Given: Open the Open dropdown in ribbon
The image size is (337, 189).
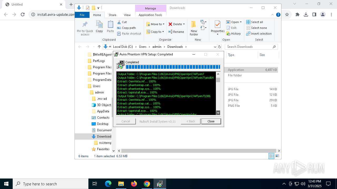Looking at the screenshot, I should pyautogui.click(x=234, y=22).
